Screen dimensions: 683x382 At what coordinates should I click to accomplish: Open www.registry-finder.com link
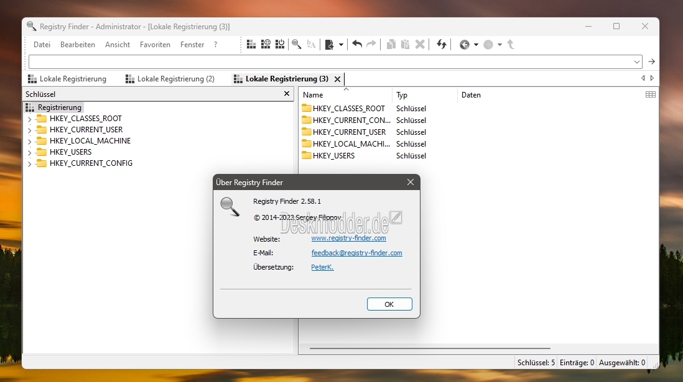[x=348, y=238]
